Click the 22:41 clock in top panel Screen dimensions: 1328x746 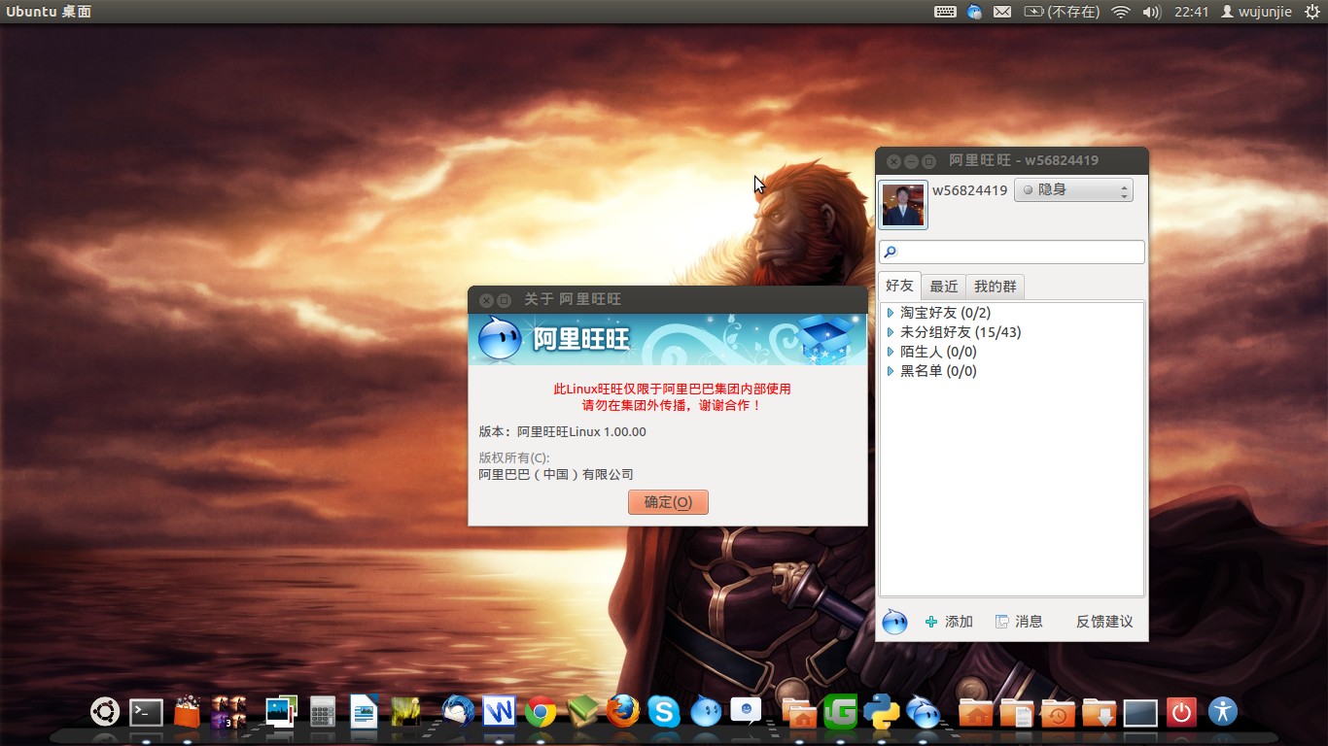pyautogui.click(x=1191, y=12)
